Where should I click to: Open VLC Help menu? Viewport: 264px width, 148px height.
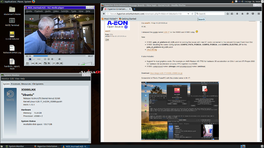click(88, 11)
